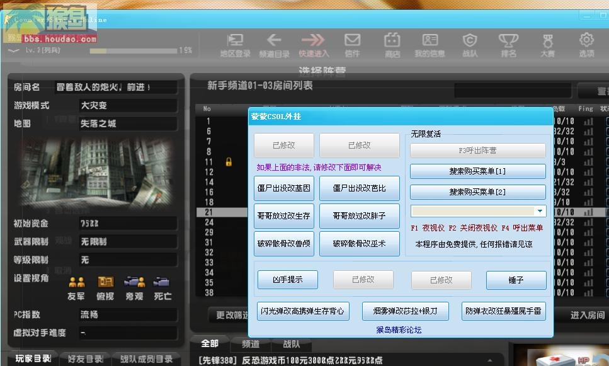Viewport: 609px width, 366px height.
Task: Select 俯视 overhead view icon
Action: pos(105,282)
